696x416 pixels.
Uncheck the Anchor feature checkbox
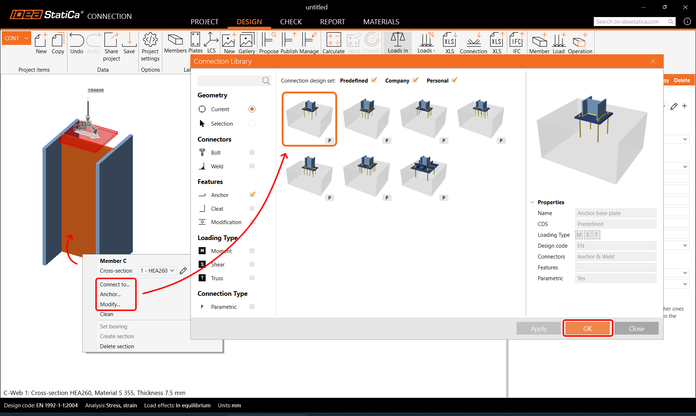(252, 195)
